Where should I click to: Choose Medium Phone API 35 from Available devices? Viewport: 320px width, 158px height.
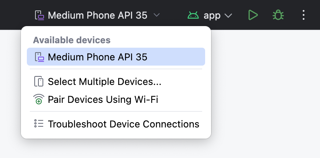pyautogui.click(x=98, y=57)
